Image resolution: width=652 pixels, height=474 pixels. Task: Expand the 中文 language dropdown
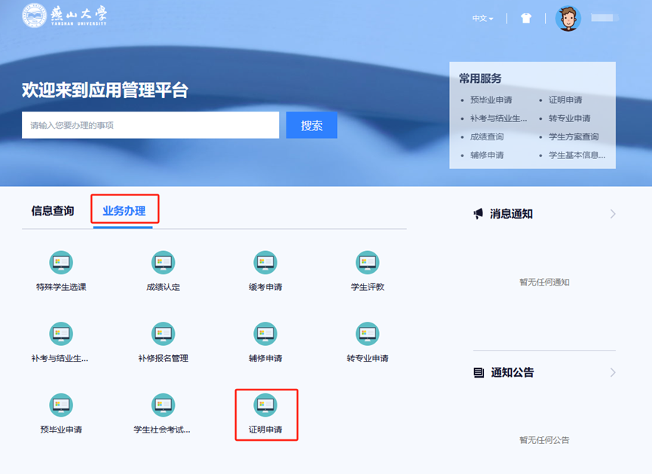point(482,18)
